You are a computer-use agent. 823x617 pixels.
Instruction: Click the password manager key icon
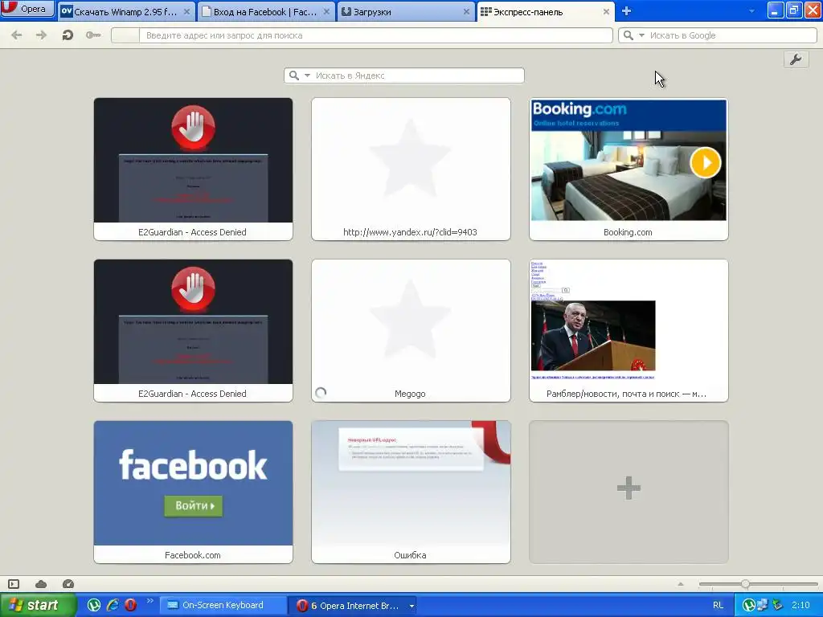(93, 35)
